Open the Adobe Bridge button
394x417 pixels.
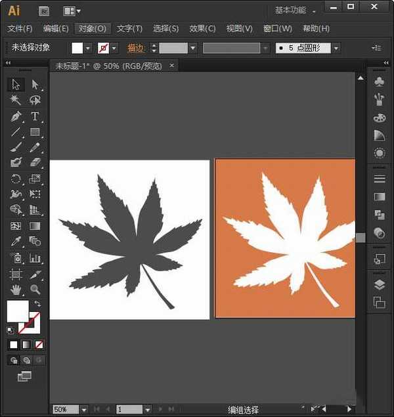(44, 11)
